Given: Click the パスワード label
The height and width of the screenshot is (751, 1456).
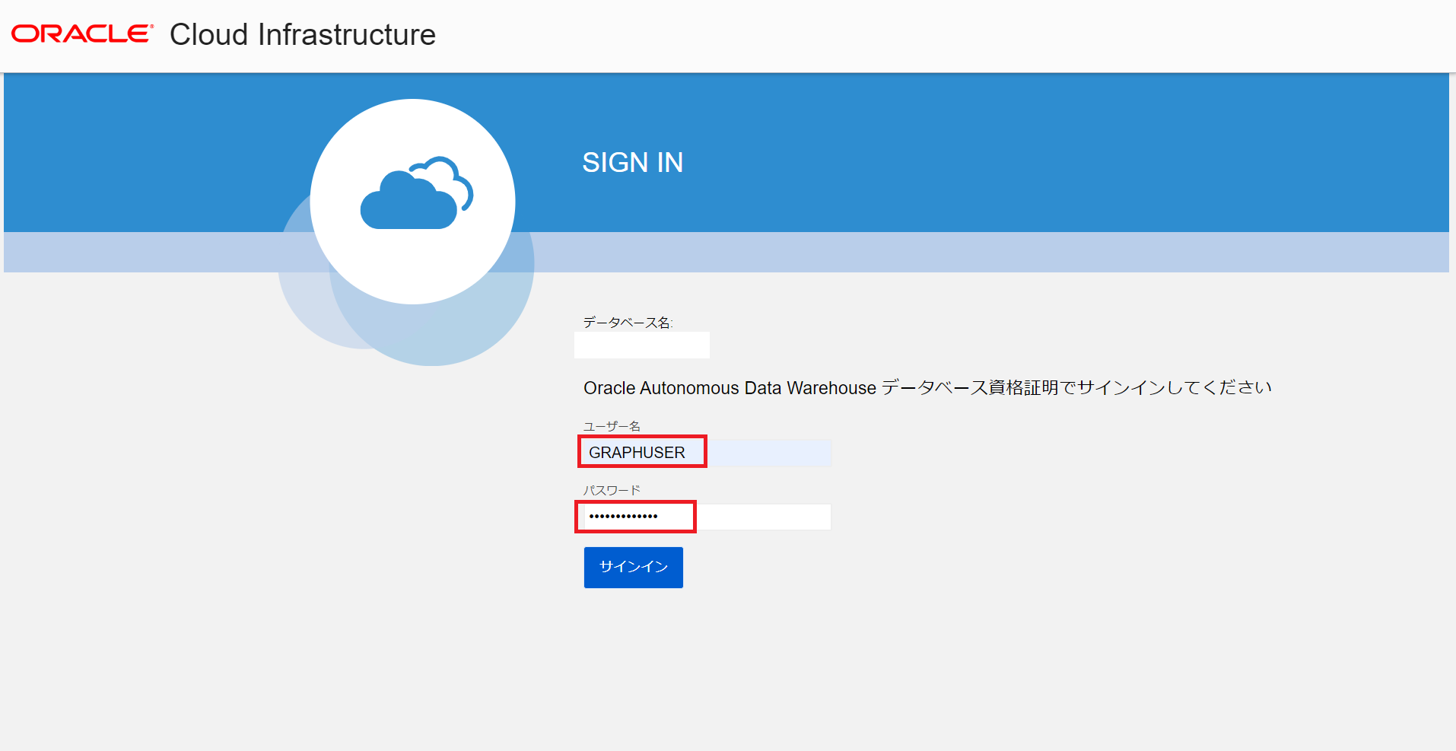Looking at the screenshot, I should pos(611,490).
